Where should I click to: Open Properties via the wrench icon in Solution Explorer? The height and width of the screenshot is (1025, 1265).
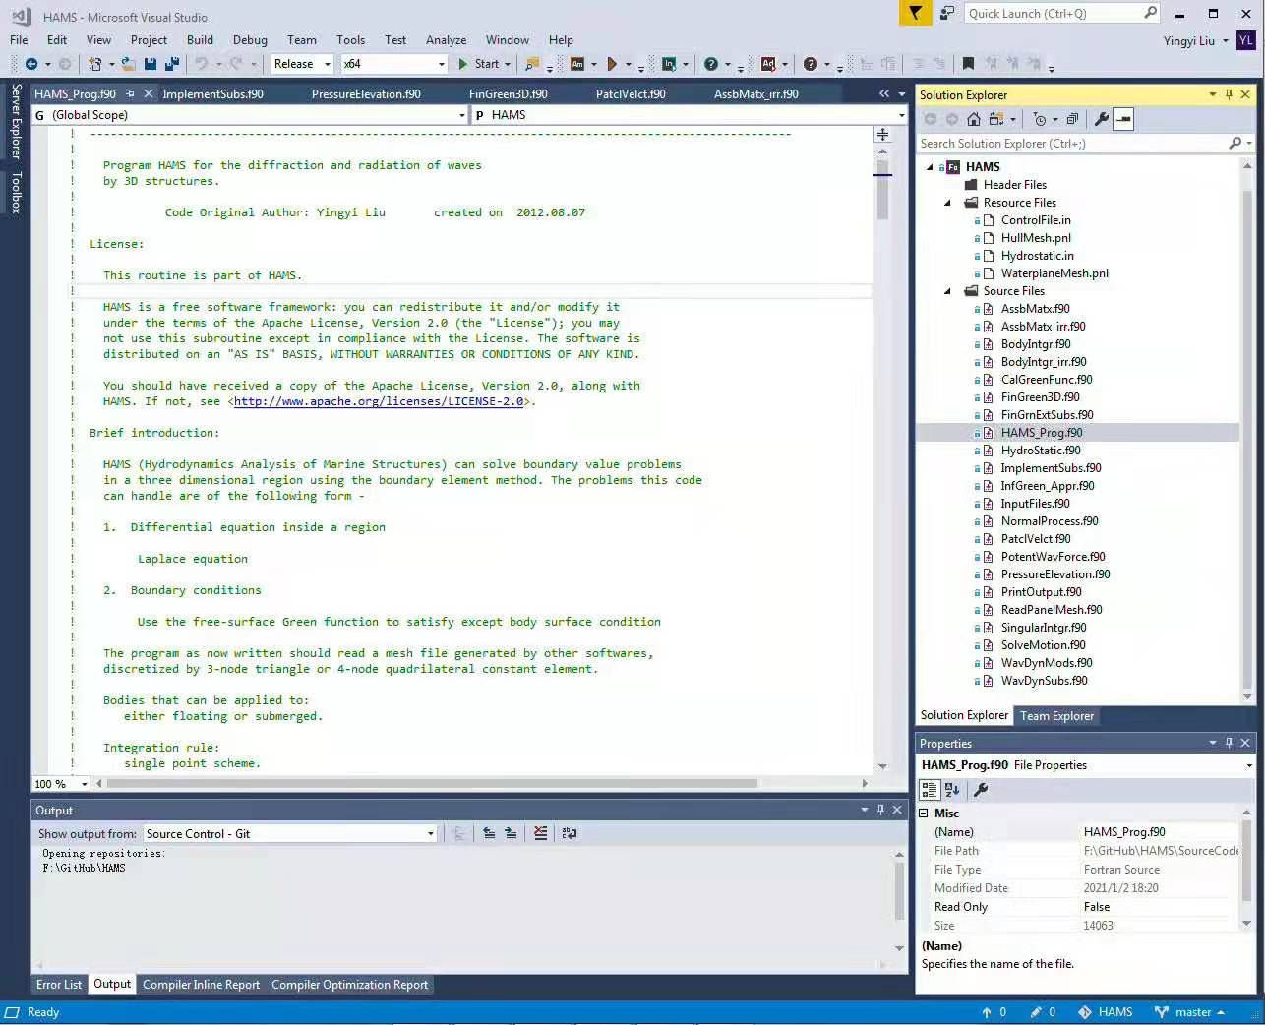tap(1101, 119)
